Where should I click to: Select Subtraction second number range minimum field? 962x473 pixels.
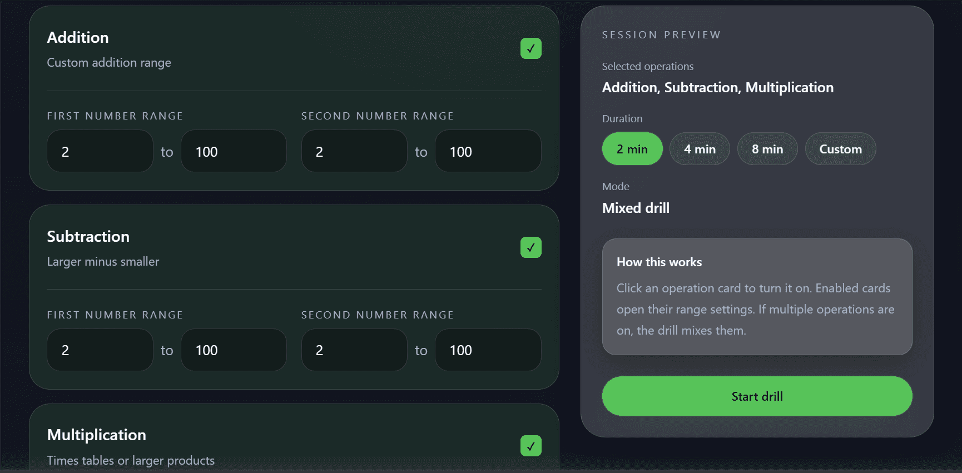click(x=354, y=350)
